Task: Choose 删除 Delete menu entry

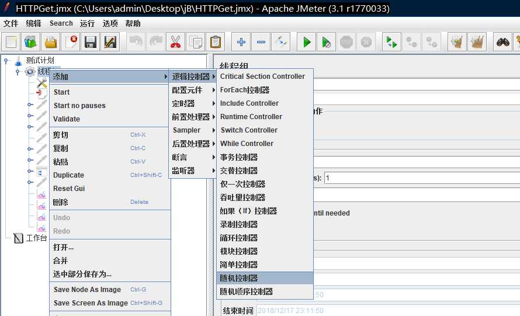Action: tap(110, 202)
